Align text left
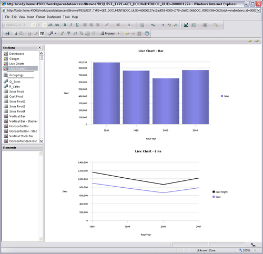Viewport: 263px width, 254px height. click(85, 25)
